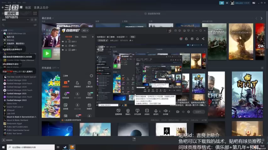Image resolution: width=268 pixels, height=150 pixels.
Task: Open the 库 library tab in Steam
Action: [x=21, y=7]
